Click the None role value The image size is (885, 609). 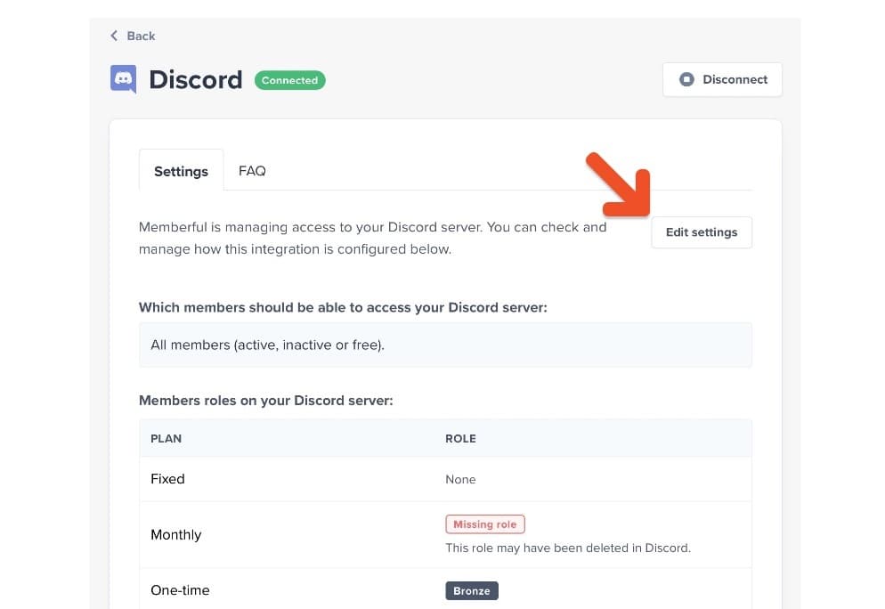[x=461, y=479]
